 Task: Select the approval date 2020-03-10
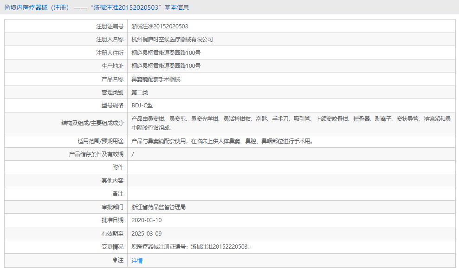[x=148, y=220]
